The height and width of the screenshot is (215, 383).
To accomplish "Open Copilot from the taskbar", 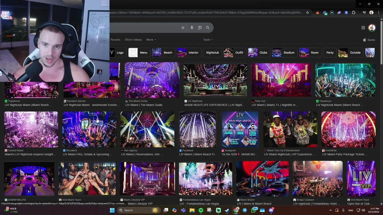I will tap(174, 210).
